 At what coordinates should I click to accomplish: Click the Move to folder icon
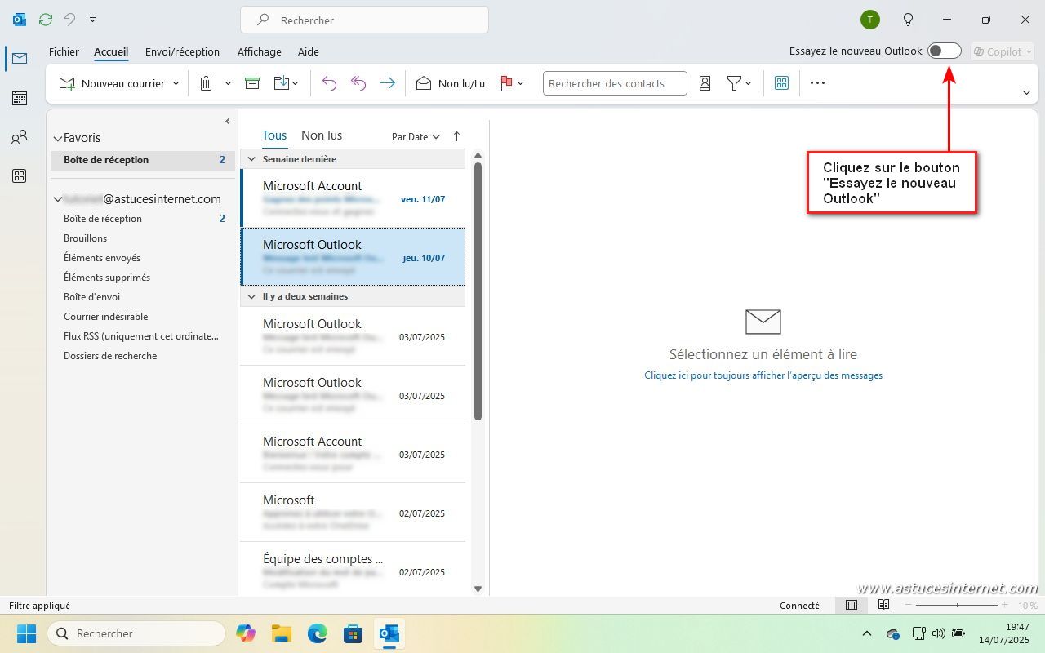(x=282, y=83)
